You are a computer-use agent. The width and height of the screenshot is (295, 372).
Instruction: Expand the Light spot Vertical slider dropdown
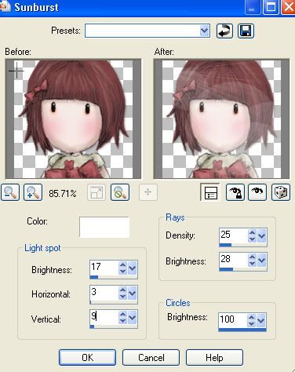point(133,317)
